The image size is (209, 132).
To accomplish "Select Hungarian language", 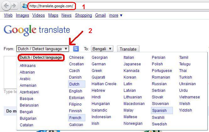I will point(101,104).
